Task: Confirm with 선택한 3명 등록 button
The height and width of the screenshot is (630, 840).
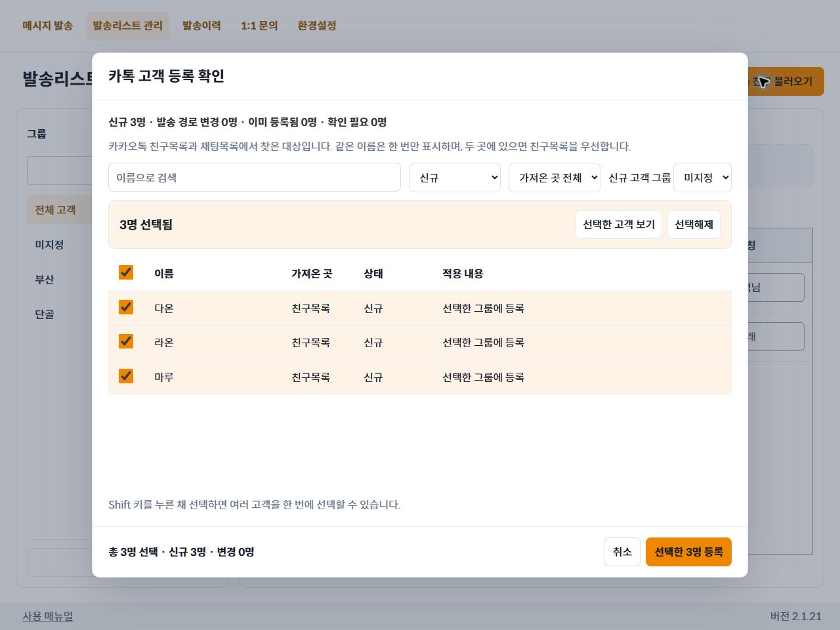Action: 688,552
